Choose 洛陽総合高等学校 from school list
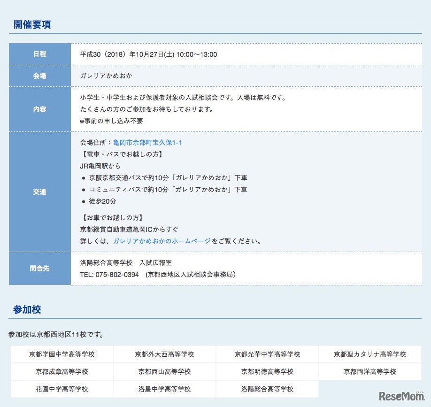The height and width of the screenshot is (407, 431). [x=267, y=389]
